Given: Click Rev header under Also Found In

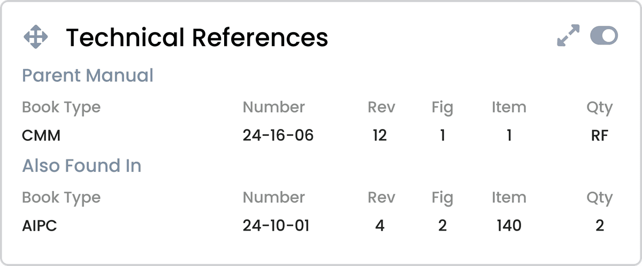Looking at the screenshot, I should pyautogui.click(x=381, y=198).
